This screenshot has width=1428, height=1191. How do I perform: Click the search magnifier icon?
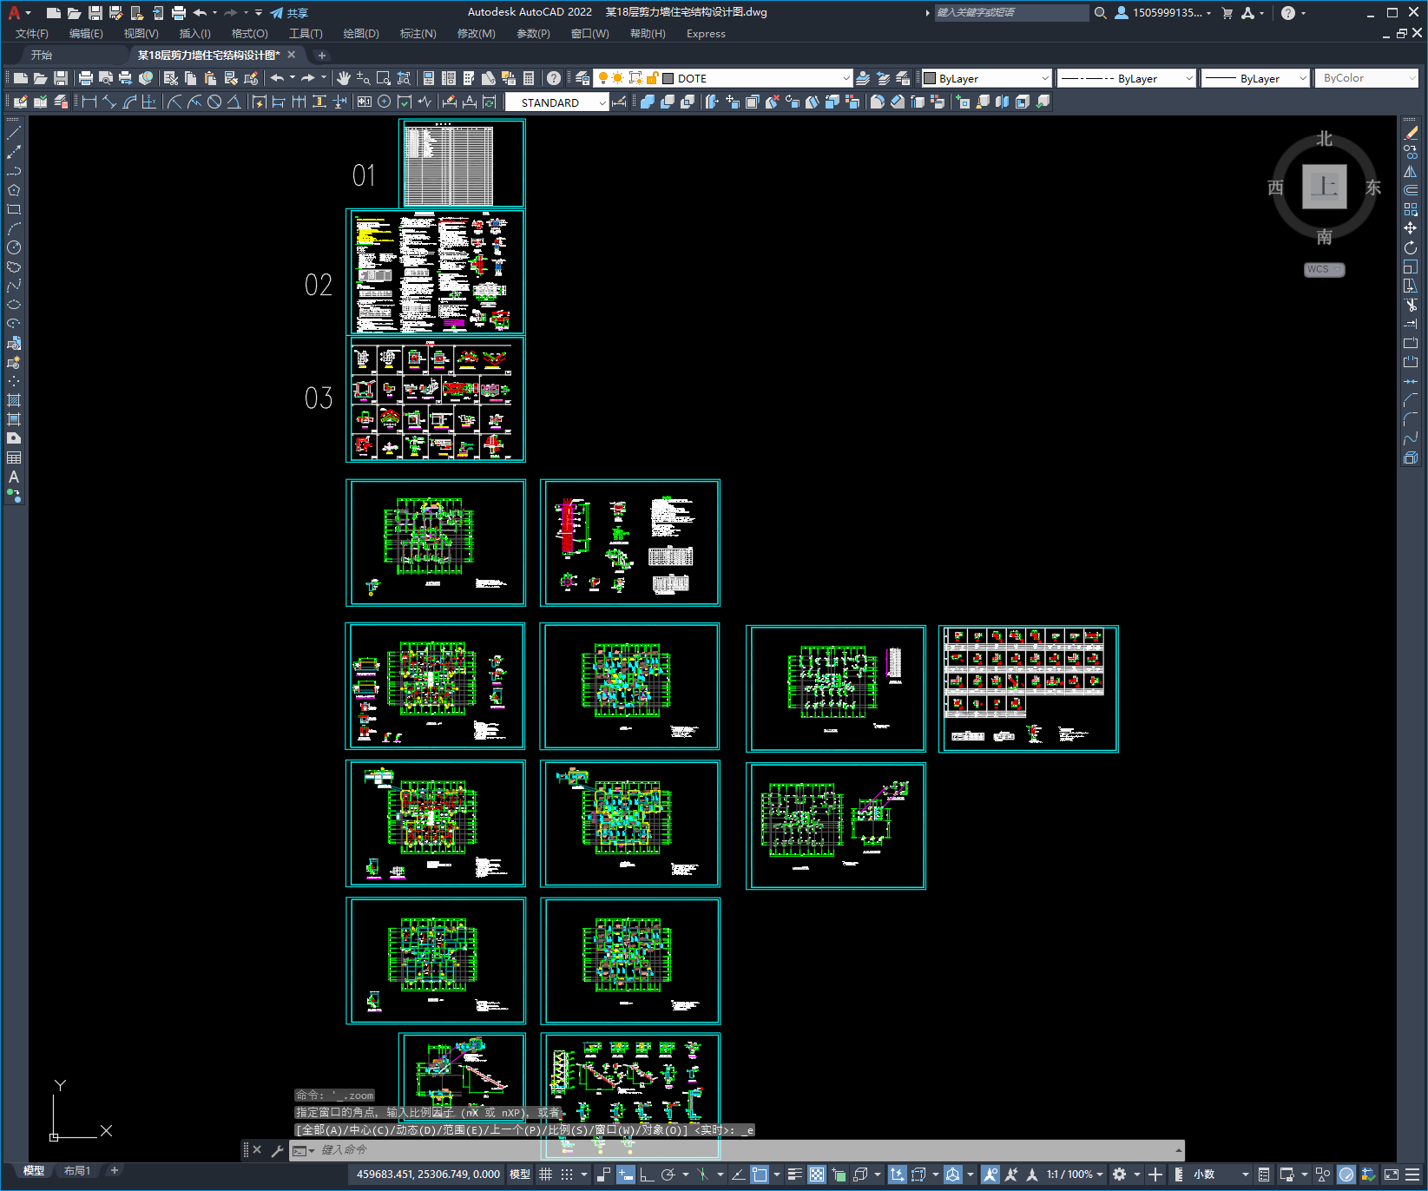(1100, 13)
